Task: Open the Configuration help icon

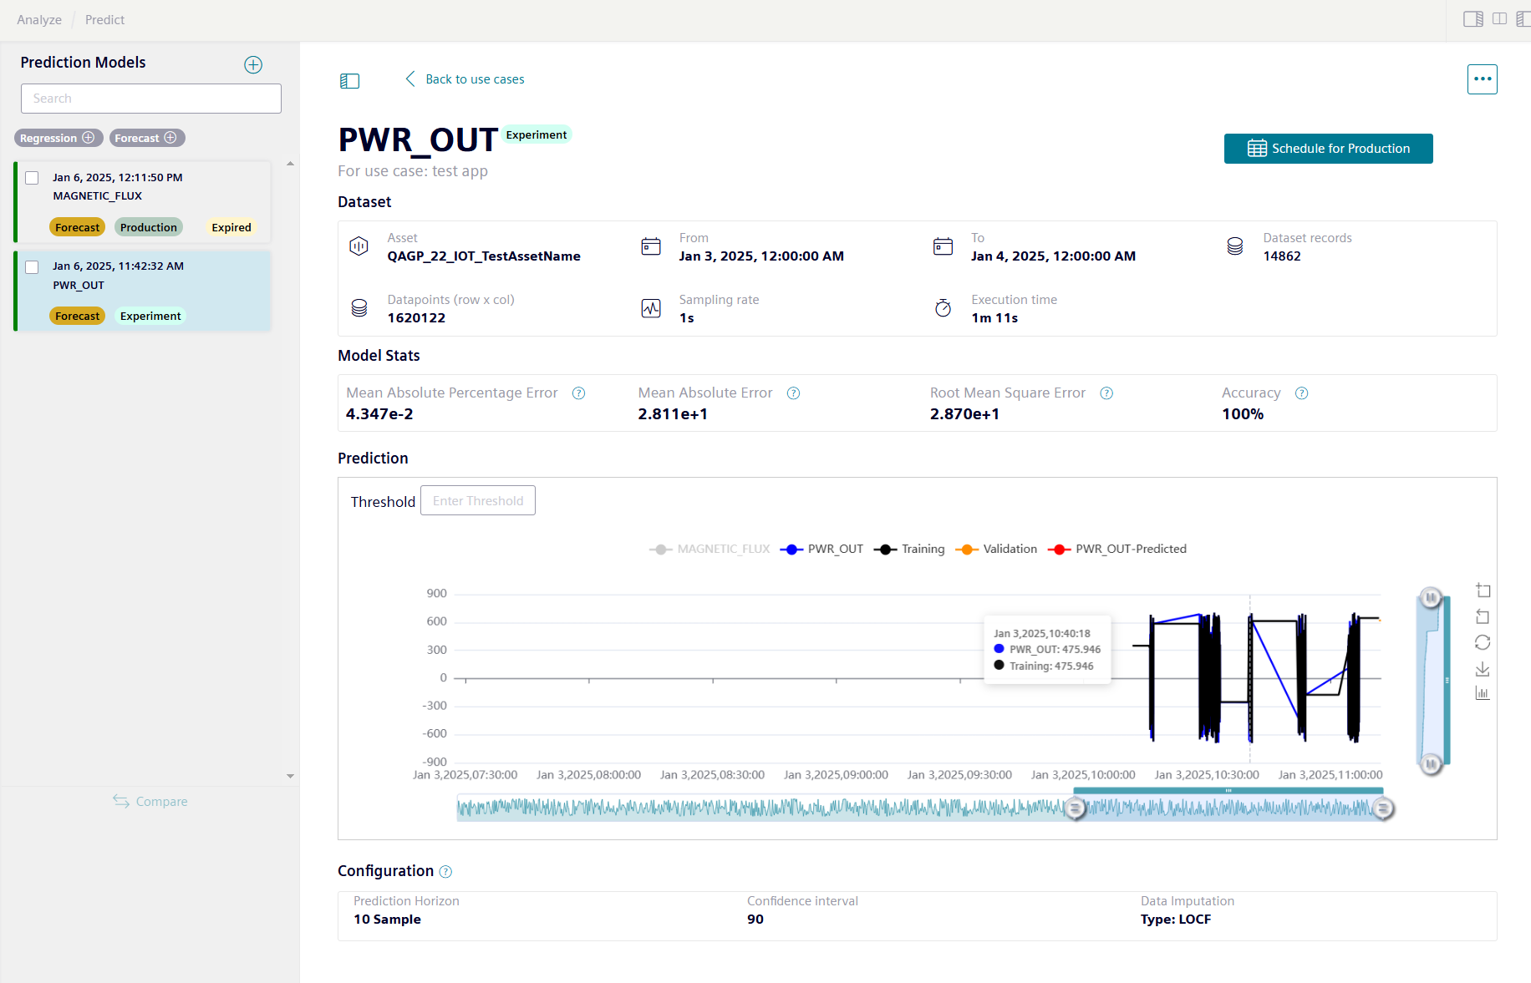Action: tap(445, 872)
